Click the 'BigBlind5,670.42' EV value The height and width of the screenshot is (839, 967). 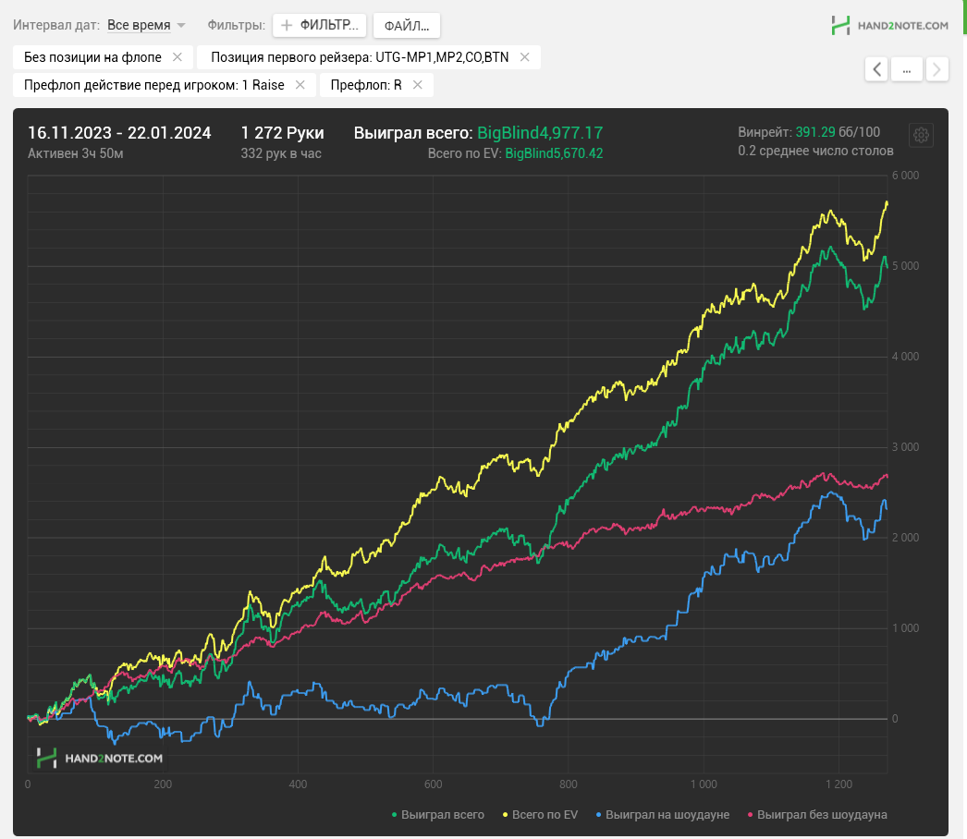tap(554, 152)
